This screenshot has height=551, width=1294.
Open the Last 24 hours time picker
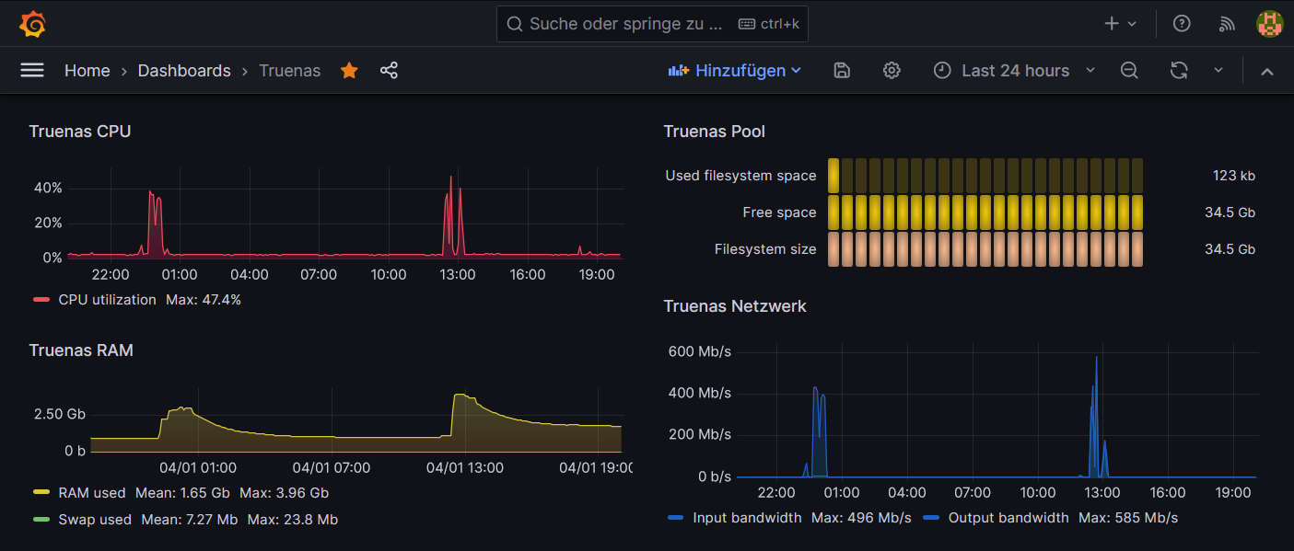(x=1015, y=71)
